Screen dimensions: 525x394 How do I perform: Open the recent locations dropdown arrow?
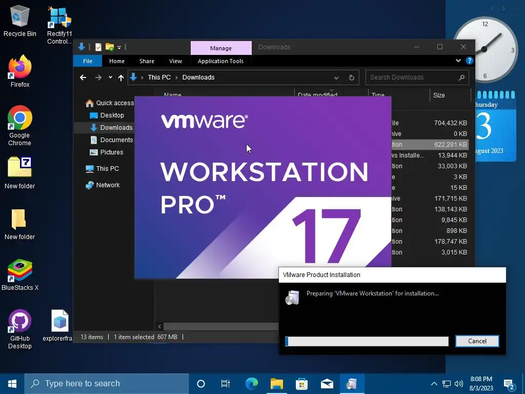pyautogui.click(x=110, y=77)
